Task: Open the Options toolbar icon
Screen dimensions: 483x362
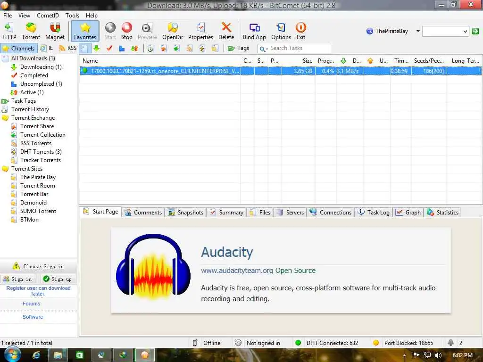Action: pyautogui.click(x=281, y=31)
